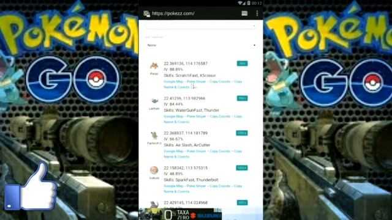Tap the 00:12 clock in status bar

point(257,3)
